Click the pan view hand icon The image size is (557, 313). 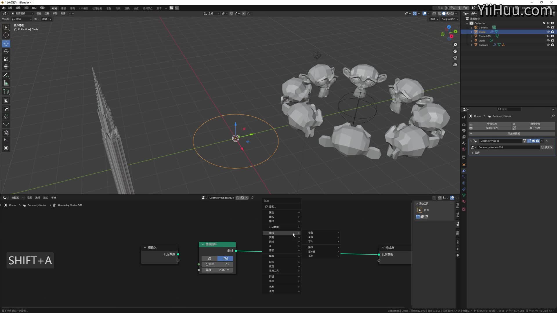455,51
